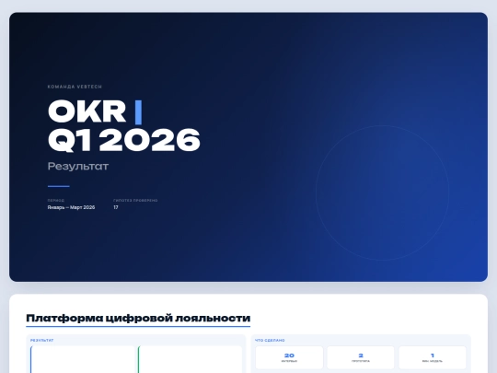Click the 'КОМАНДА VEBTECH' label
Image resolution: width=497 pixels, height=373 pixels.
[x=75, y=87]
